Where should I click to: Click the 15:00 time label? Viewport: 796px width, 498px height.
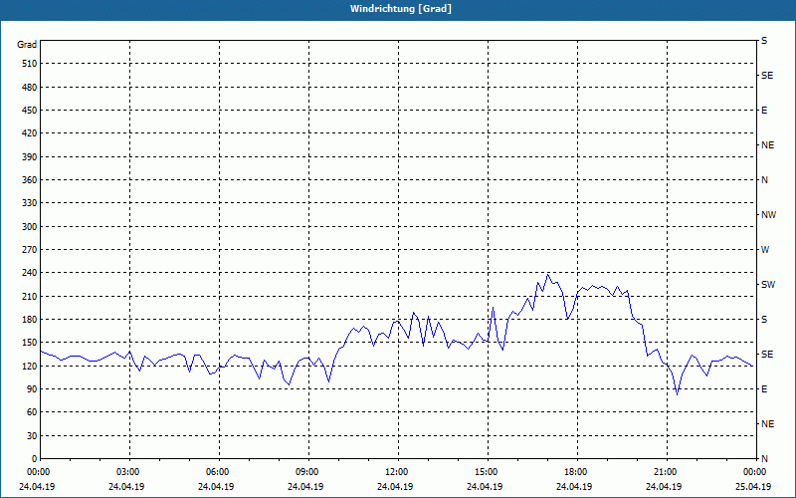tap(488, 472)
